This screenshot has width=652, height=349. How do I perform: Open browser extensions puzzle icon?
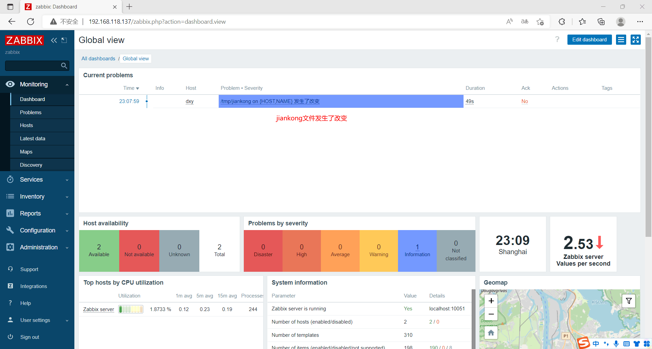(562, 22)
